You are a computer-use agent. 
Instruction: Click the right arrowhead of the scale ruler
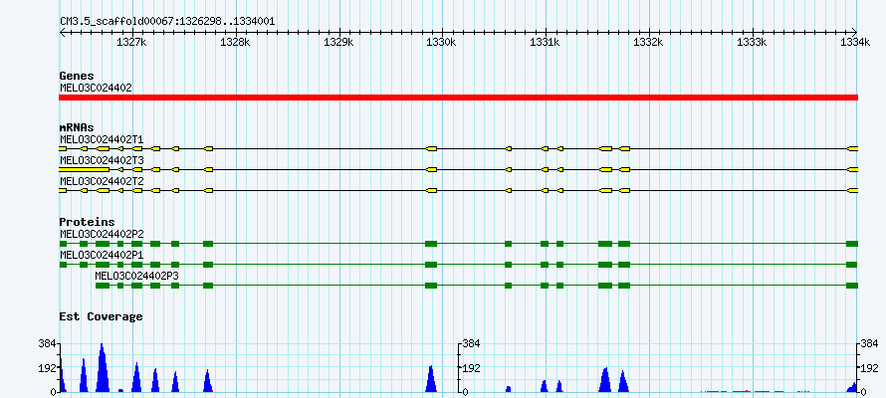(855, 32)
